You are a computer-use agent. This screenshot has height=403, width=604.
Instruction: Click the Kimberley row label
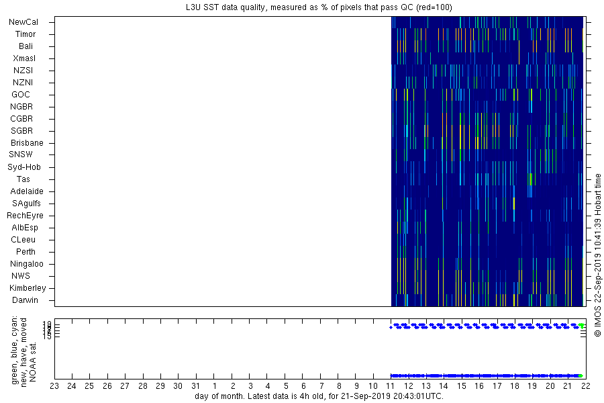click(28, 288)
